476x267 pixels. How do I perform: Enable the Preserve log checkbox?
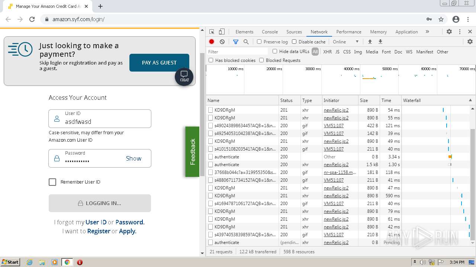259,42
